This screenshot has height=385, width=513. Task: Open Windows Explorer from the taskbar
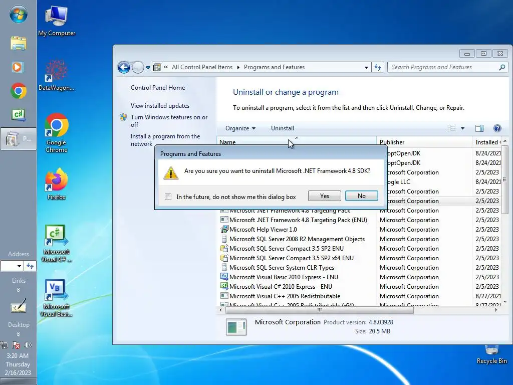point(19,43)
